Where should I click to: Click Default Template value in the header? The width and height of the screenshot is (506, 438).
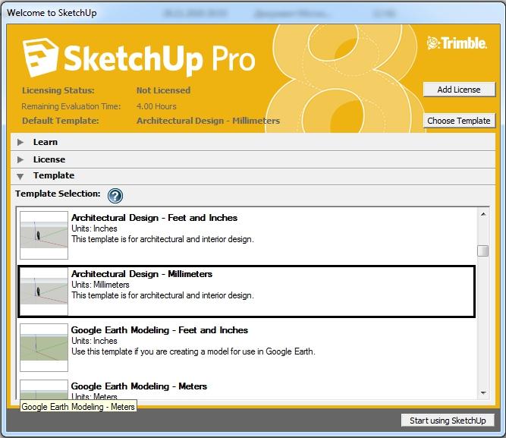click(x=208, y=121)
